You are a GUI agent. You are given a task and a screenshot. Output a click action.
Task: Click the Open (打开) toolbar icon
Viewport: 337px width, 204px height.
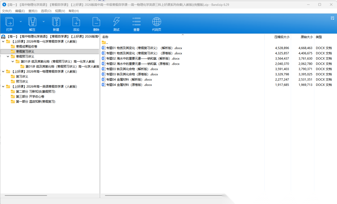tap(9, 22)
